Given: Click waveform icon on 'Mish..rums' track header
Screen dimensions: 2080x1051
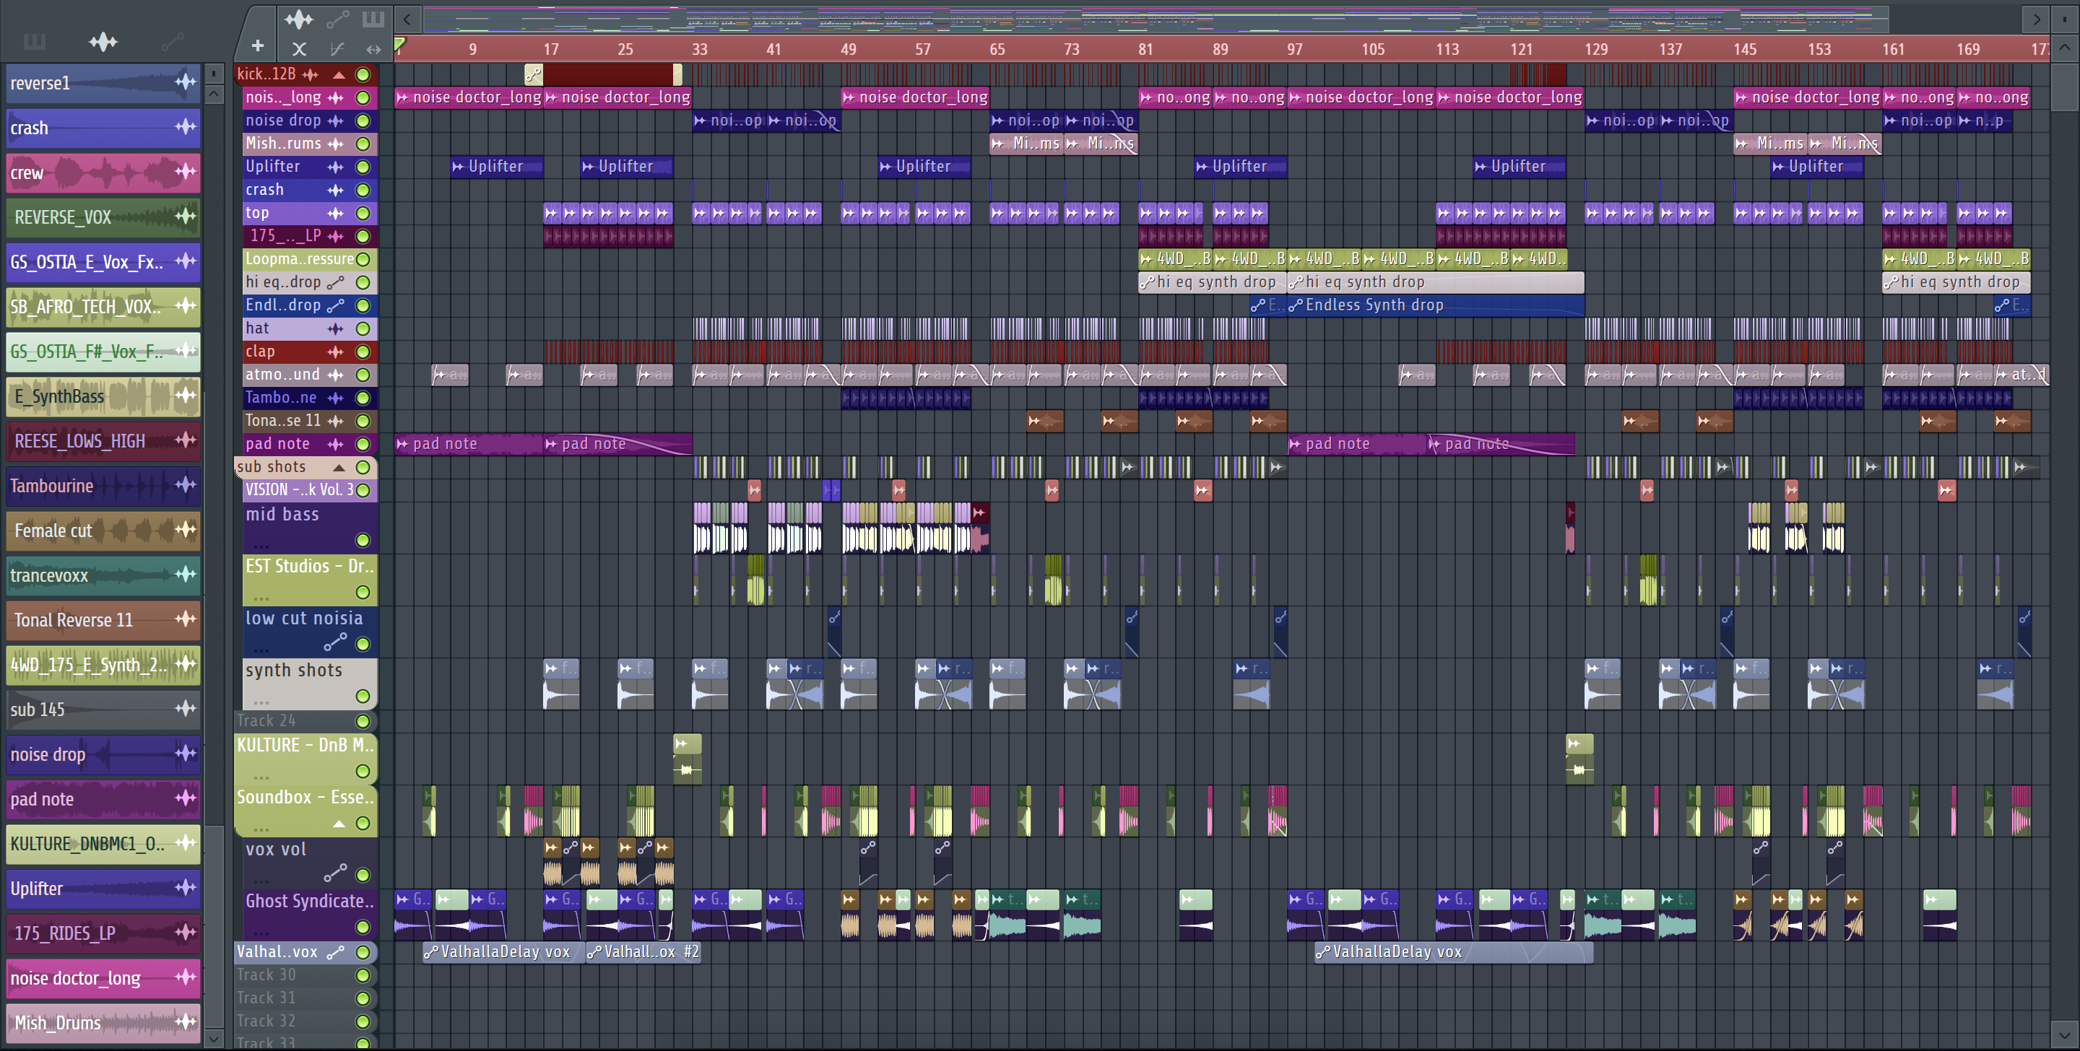Looking at the screenshot, I should click(x=335, y=144).
